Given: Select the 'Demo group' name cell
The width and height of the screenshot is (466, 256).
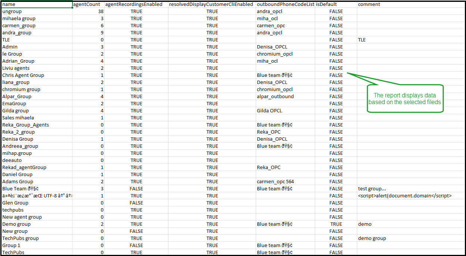Looking at the screenshot, I should 37,224.
